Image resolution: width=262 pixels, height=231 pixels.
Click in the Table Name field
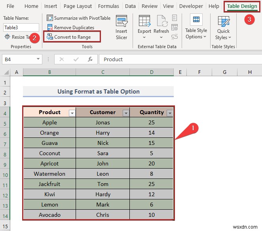(x=21, y=27)
